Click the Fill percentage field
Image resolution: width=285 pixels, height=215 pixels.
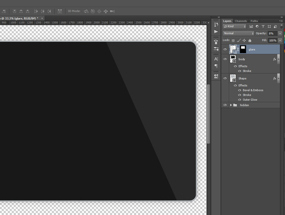(273, 41)
